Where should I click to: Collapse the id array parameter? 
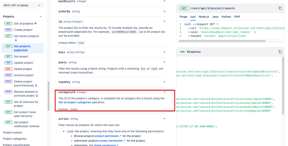[164, 21]
